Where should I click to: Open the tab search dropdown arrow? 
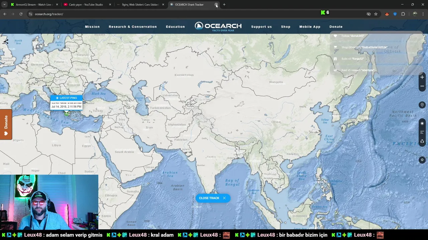point(4,5)
